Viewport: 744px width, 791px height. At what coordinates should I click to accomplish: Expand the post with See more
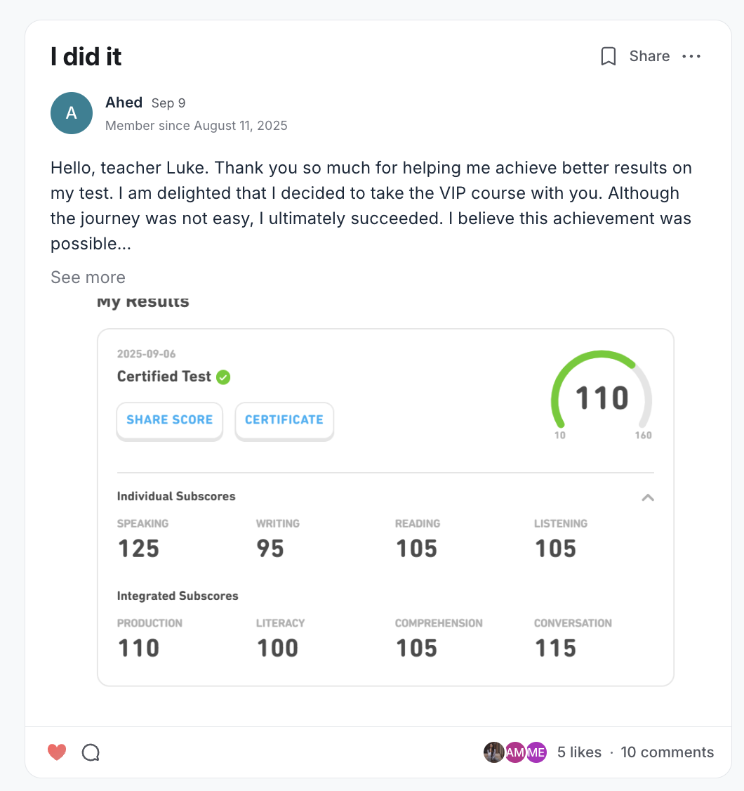point(88,277)
